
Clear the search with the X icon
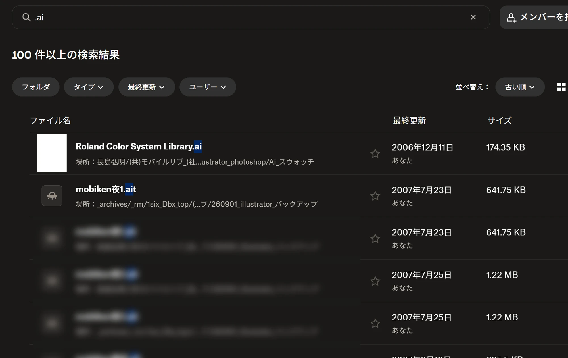tap(473, 17)
